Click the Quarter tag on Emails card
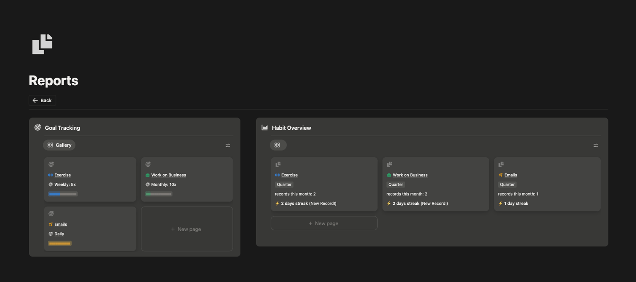 click(507, 184)
